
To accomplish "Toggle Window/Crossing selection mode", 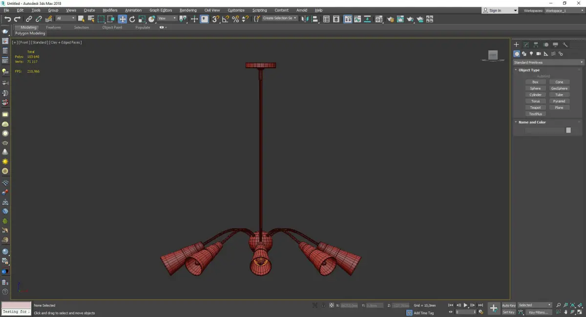I will tap(111, 19).
